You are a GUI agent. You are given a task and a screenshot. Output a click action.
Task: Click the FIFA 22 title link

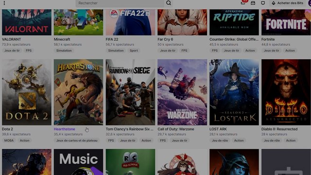coord(112,39)
